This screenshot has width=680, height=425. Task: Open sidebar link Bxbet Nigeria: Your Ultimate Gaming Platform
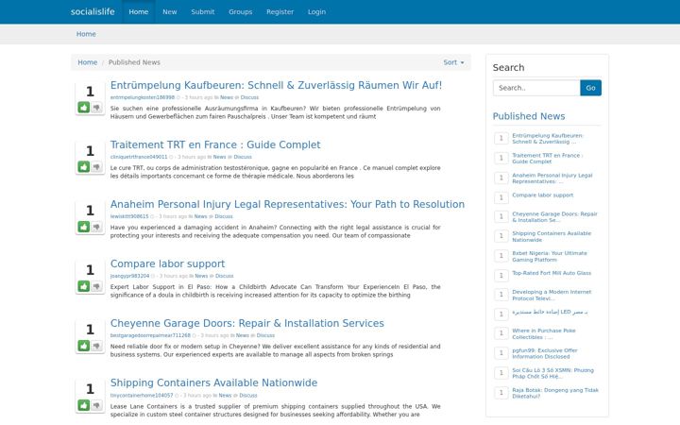[550, 256]
